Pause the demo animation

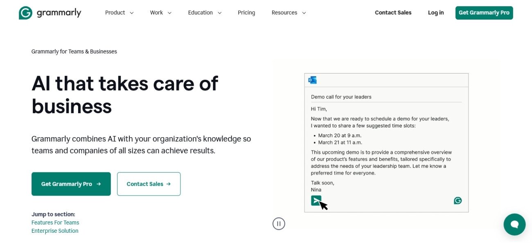click(x=279, y=224)
